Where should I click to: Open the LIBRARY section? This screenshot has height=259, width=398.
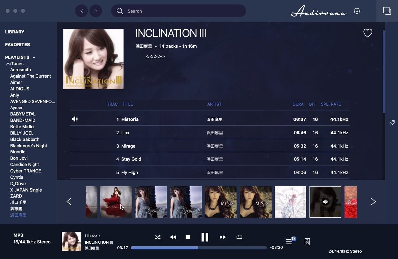15,32
